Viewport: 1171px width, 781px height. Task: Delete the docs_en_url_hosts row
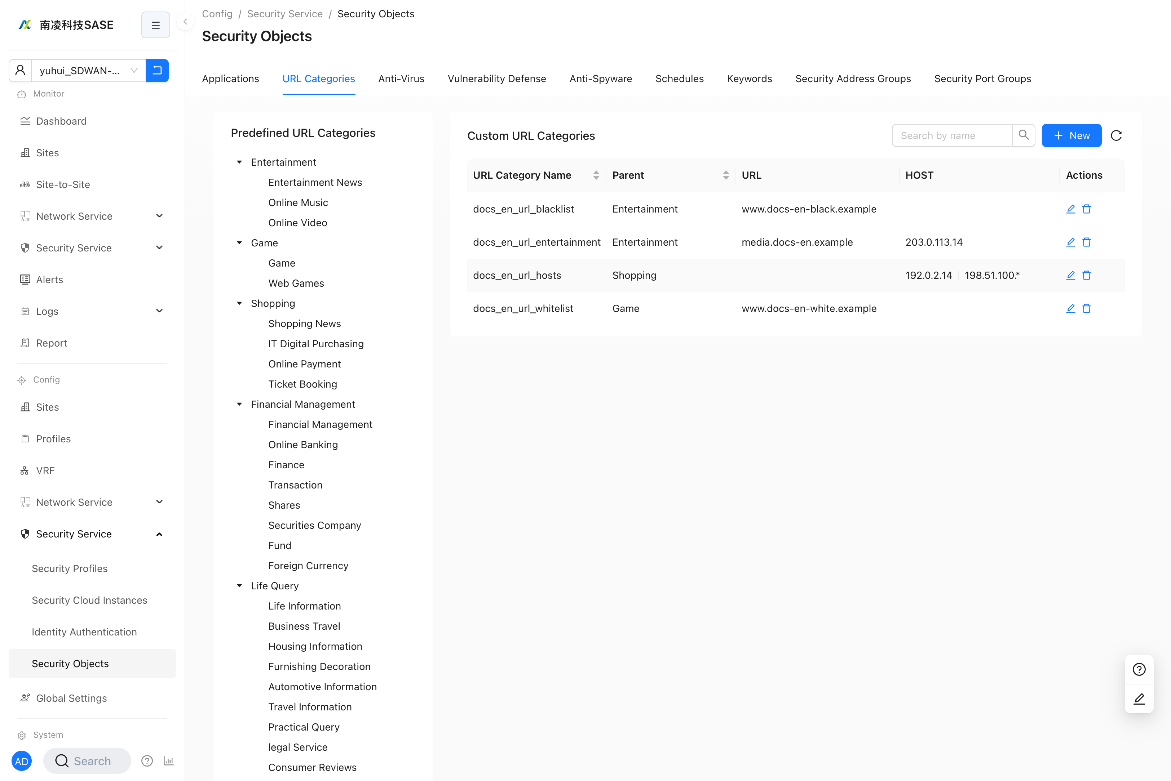1087,276
